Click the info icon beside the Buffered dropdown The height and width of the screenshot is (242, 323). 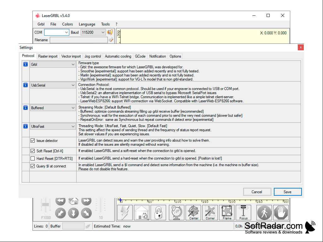[26, 108]
